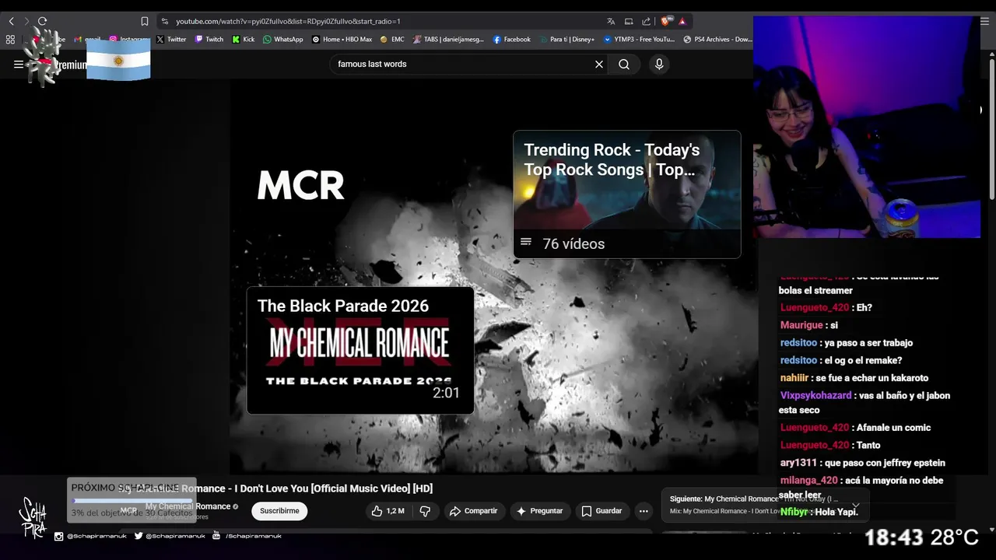Screen dimensions: 996x560
Task: Click the share page icon in address bar
Action: click(646, 21)
